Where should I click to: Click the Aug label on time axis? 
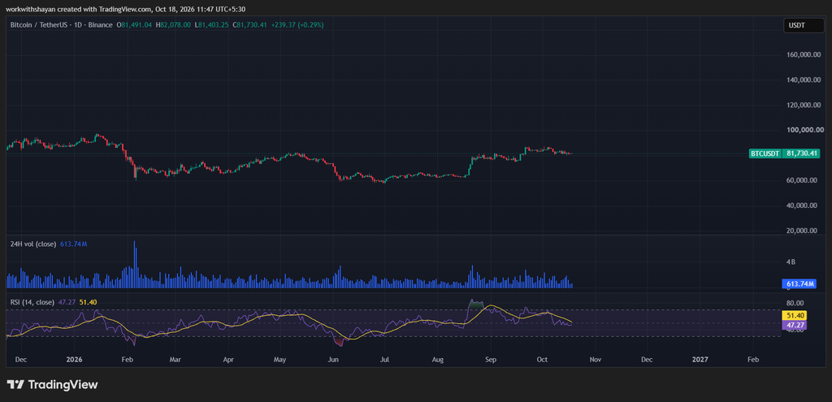437,360
